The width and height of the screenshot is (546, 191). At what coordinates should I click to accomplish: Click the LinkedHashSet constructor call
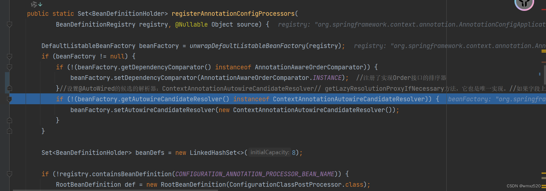click(x=217, y=153)
